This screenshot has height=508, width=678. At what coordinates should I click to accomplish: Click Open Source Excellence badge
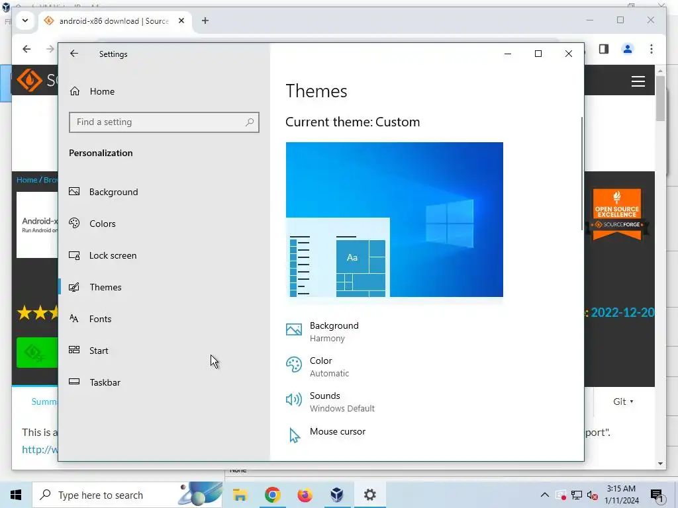click(x=617, y=215)
